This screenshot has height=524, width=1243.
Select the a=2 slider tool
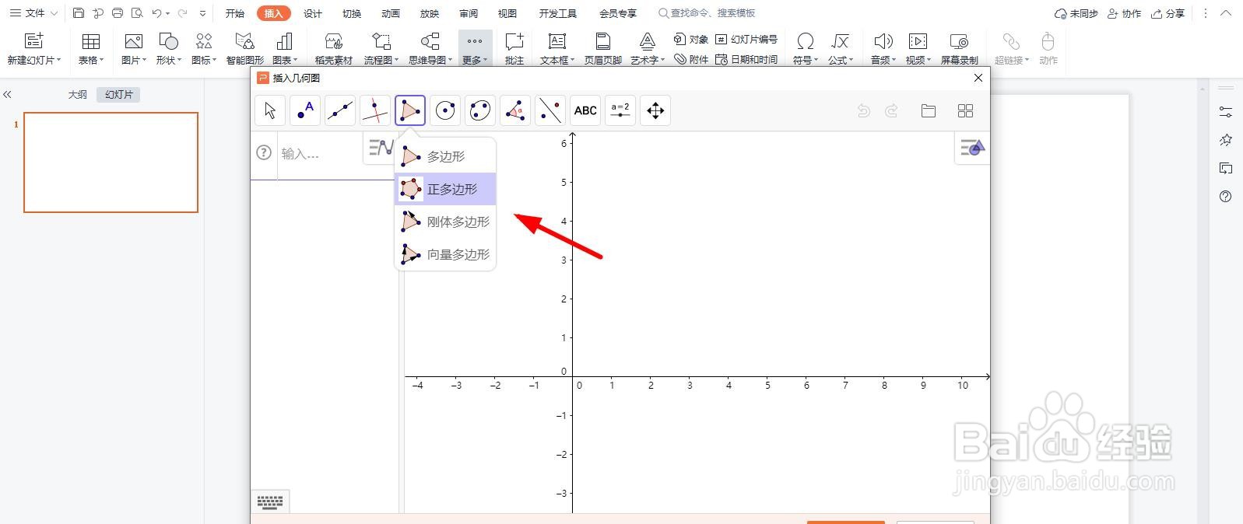point(620,110)
